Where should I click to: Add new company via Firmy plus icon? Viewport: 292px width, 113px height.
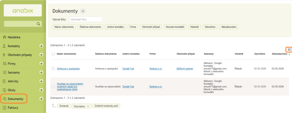pyautogui.click(x=41, y=64)
